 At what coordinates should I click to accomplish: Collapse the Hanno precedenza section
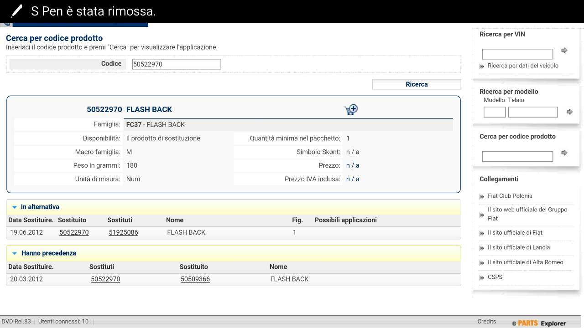15,253
